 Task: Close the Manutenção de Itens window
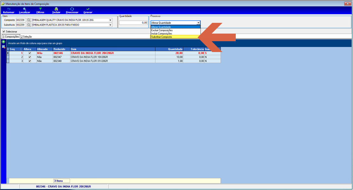coord(348,3)
